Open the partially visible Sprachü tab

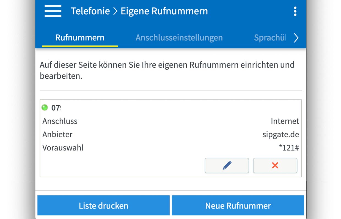270,38
